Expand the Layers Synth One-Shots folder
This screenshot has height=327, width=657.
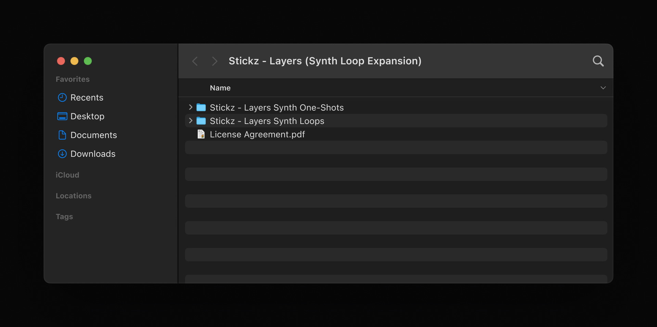tap(191, 107)
